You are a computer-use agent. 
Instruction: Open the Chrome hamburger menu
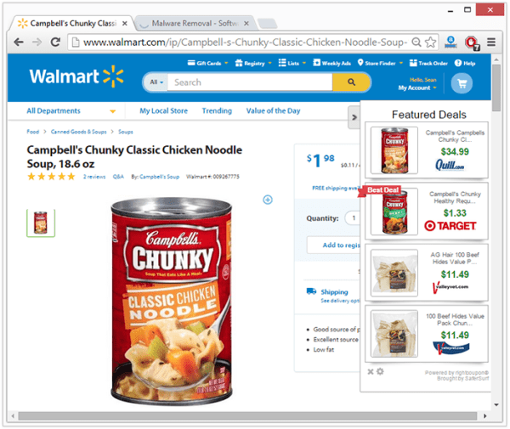[491, 42]
